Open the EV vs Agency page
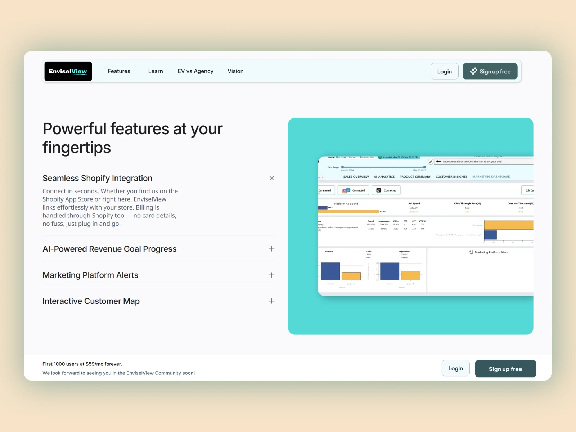Image resolution: width=576 pixels, height=432 pixels. pyautogui.click(x=195, y=71)
